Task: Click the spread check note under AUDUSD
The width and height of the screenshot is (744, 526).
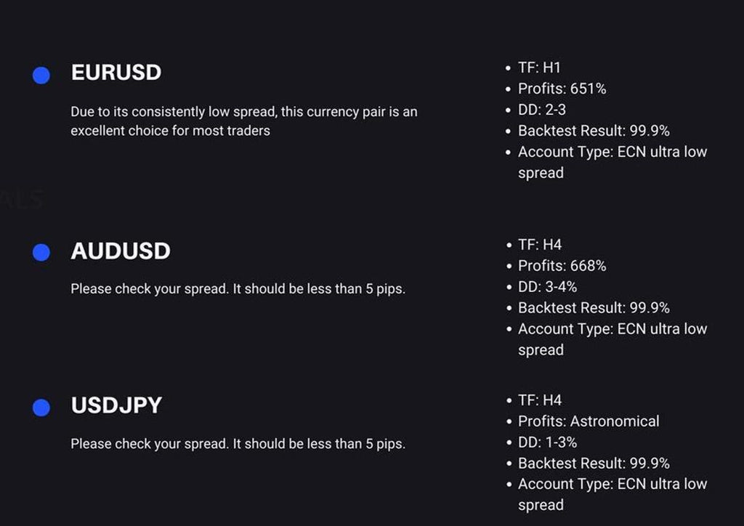Action: click(x=238, y=288)
